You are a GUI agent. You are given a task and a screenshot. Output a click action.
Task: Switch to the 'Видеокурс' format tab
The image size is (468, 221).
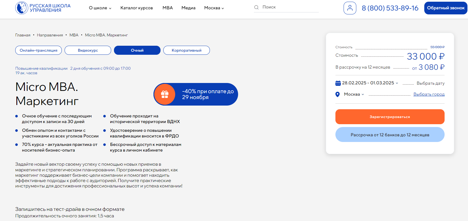88,50
